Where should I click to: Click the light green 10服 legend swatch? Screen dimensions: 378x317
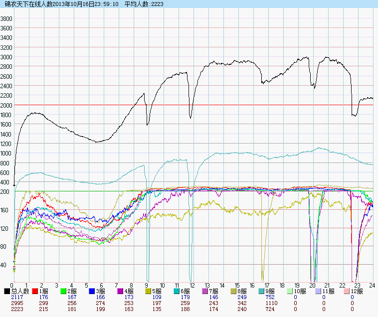tap(290, 291)
